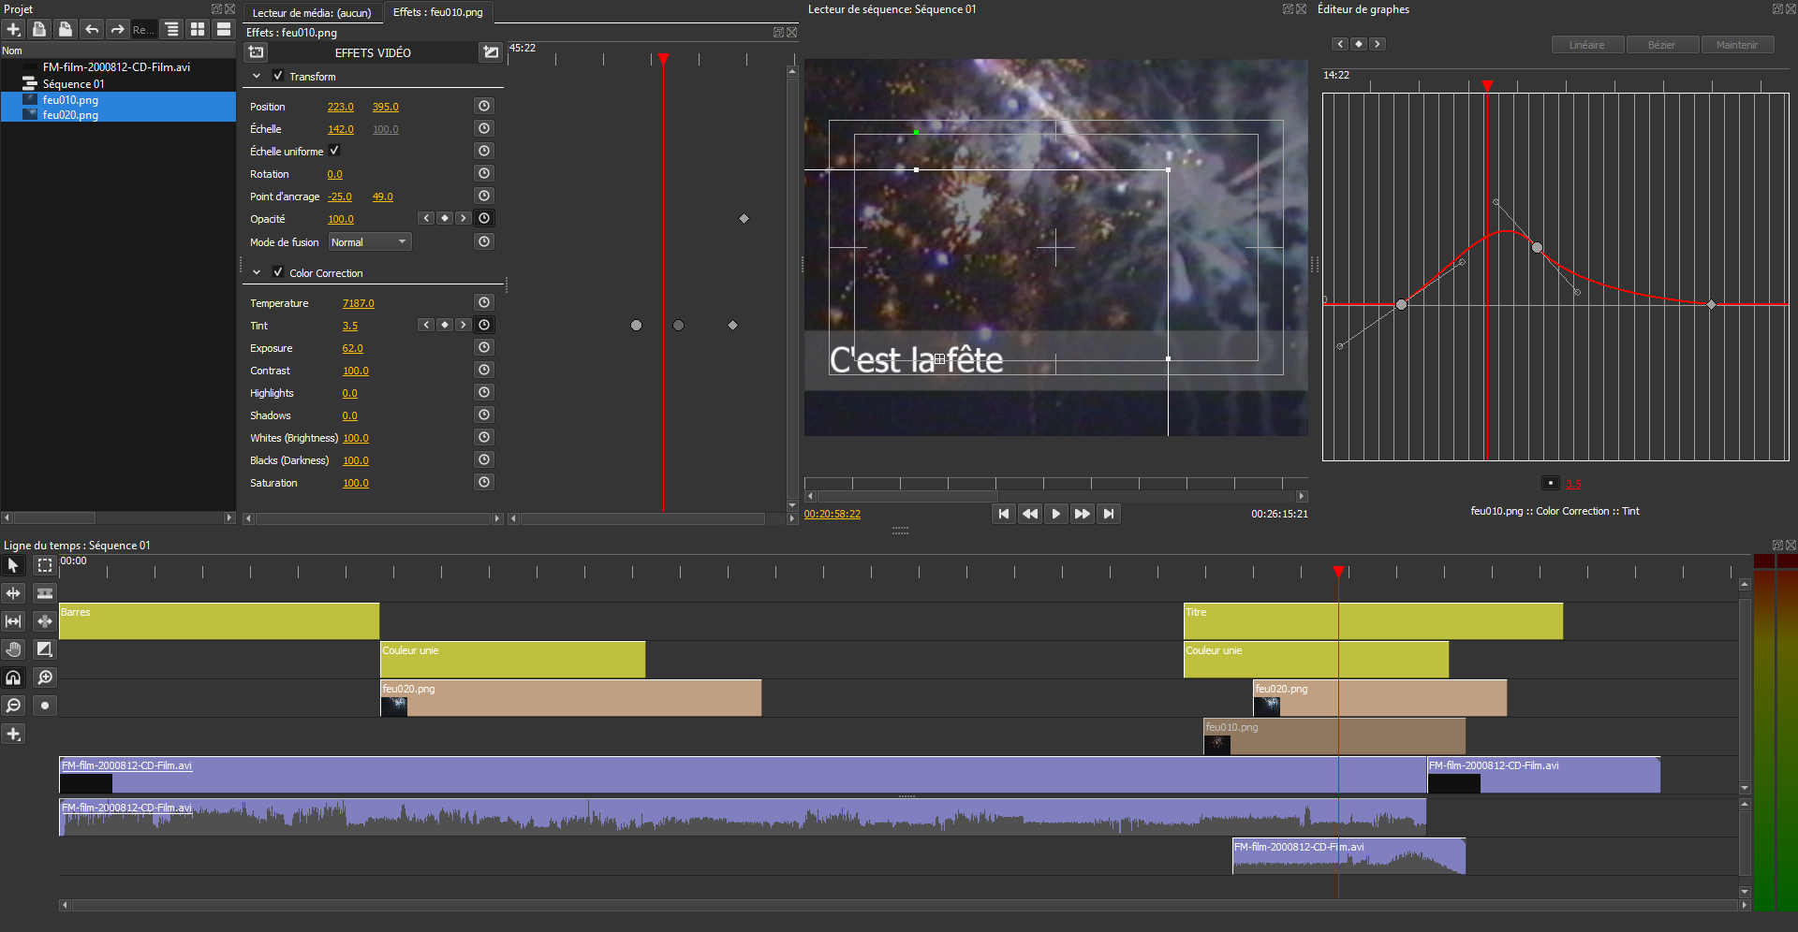Open the Mode de fusion dropdown
This screenshot has width=1798, height=932.
click(369, 241)
